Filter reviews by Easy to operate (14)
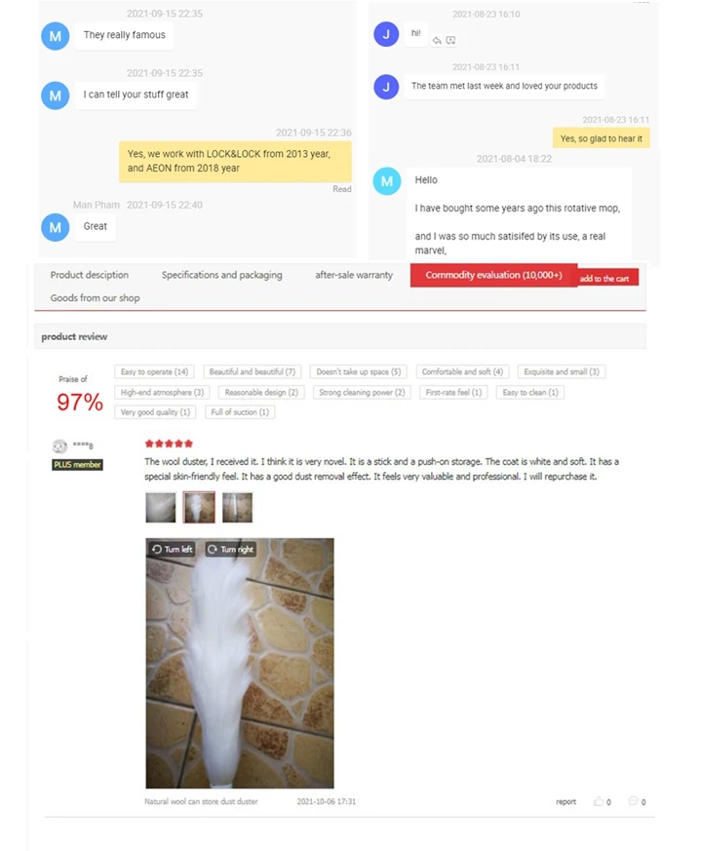Image resolution: width=702 pixels, height=851 pixels. pyautogui.click(x=154, y=371)
